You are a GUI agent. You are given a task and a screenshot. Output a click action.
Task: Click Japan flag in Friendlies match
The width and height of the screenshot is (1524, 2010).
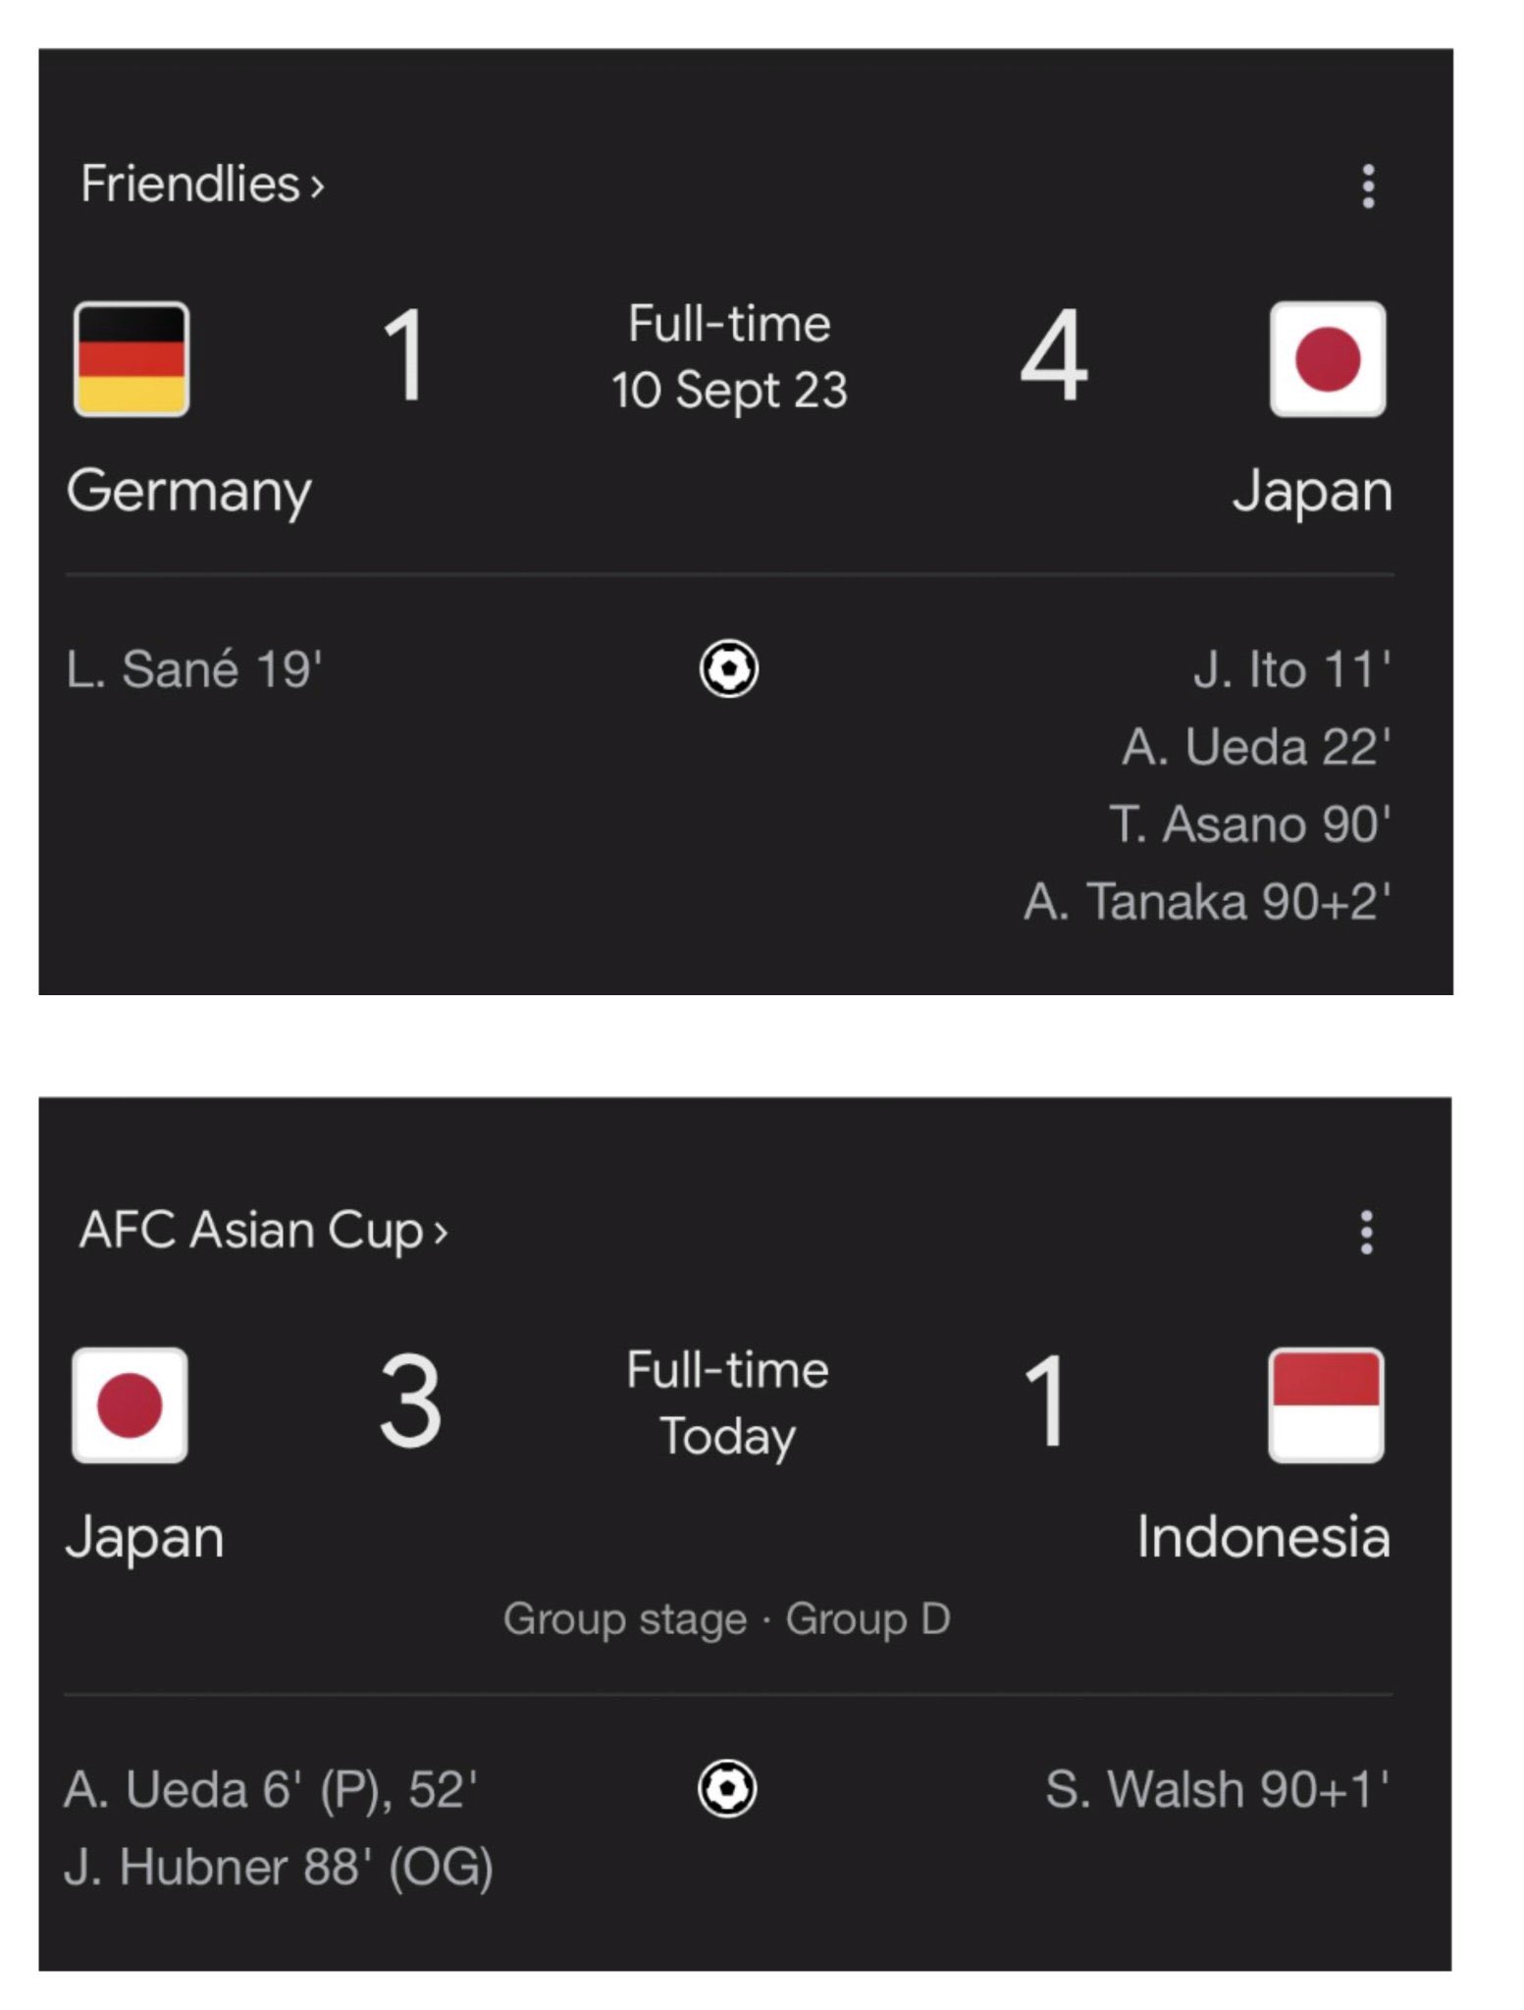pyautogui.click(x=1328, y=359)
